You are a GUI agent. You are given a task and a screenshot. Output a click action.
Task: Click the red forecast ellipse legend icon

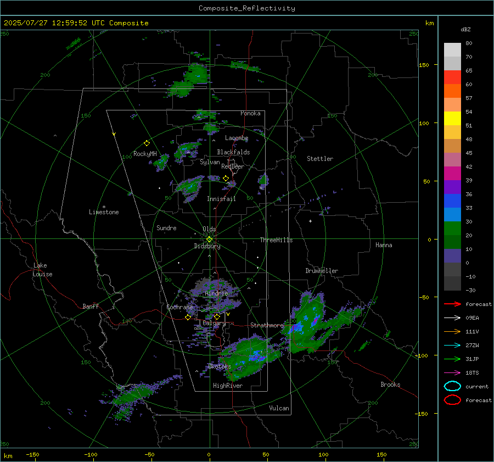(x=452, y=400)
